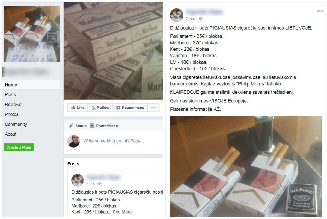Screen dimensions: 327x219
Task: Click the user avatar beside the composer
Action: (73, 141)
